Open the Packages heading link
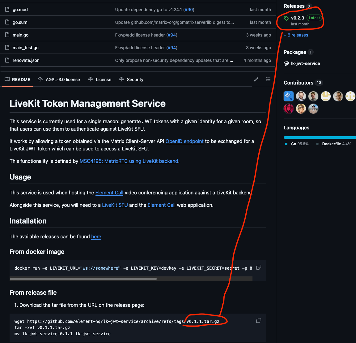 click(x=295, y=52)
